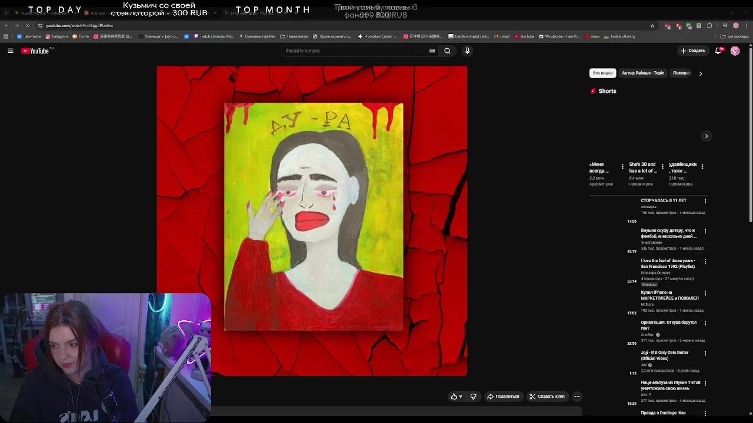Open options for 'Joji - If It Only Gets Better'
This screenshot has width=753, height=423.
click(x=705, y=354)
